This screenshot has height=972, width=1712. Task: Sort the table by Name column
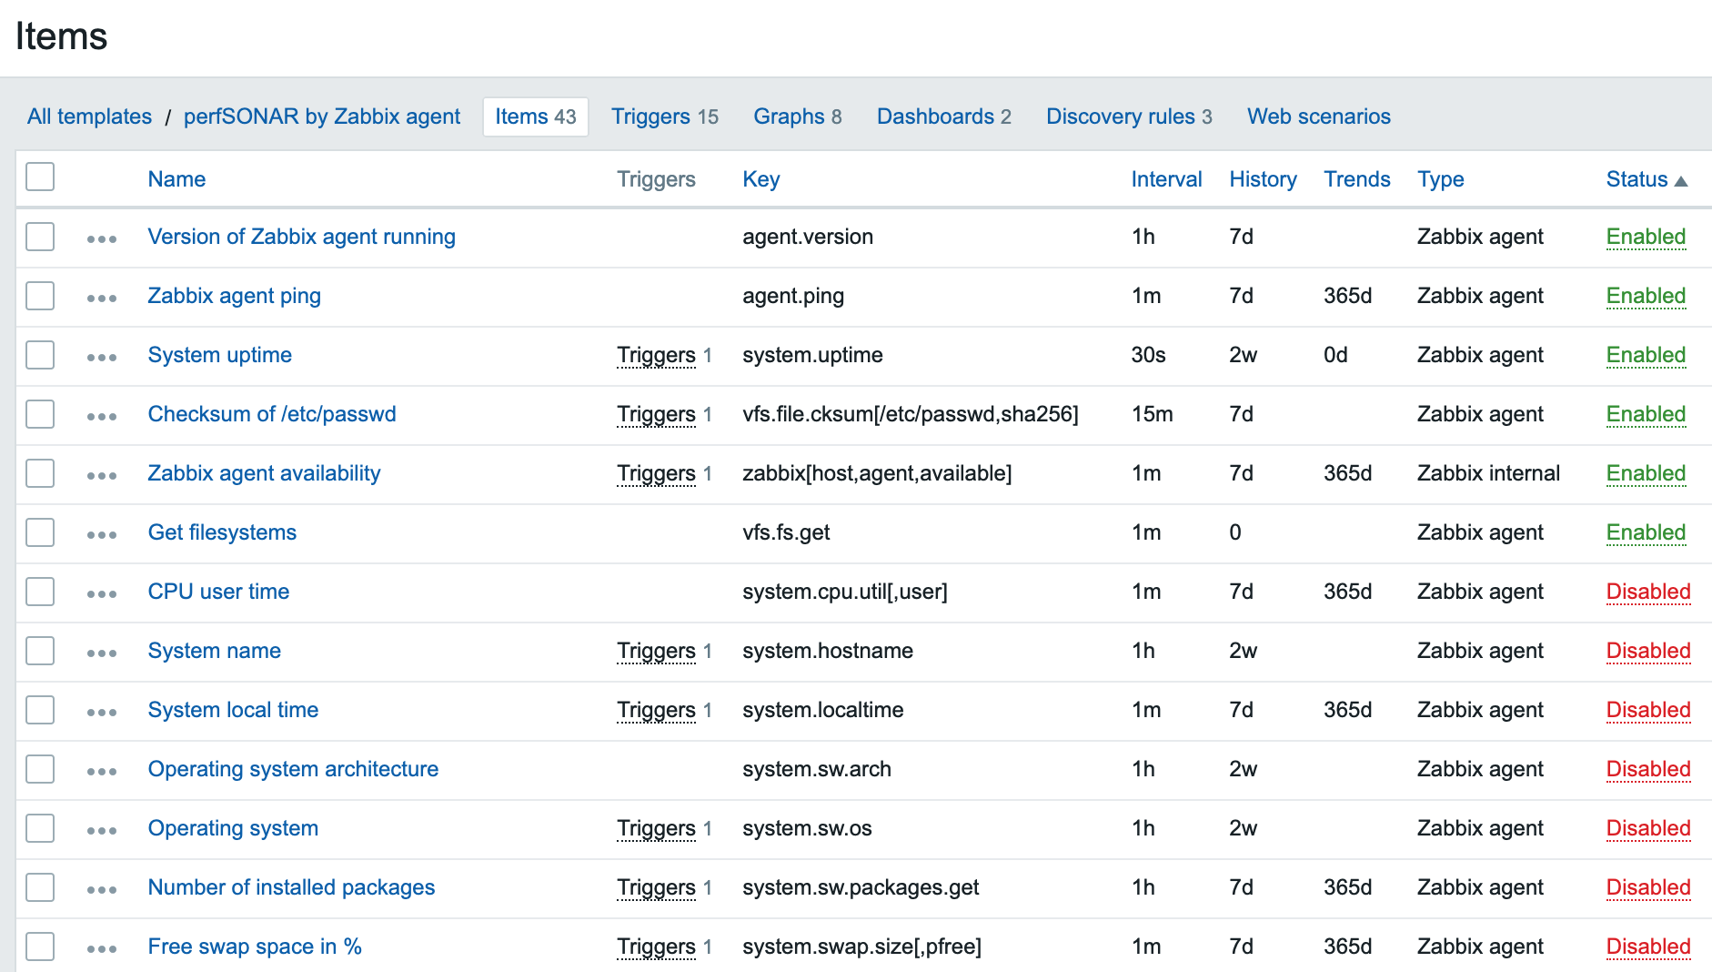click(x=176, y=179)
